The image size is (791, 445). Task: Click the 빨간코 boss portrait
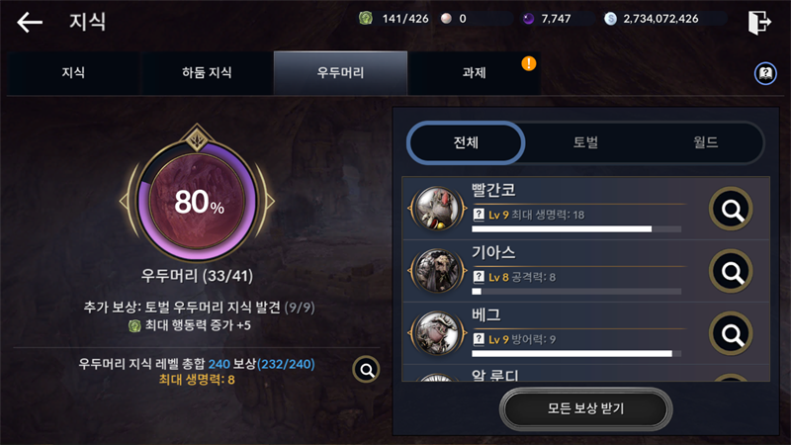[x=437, y=209]
